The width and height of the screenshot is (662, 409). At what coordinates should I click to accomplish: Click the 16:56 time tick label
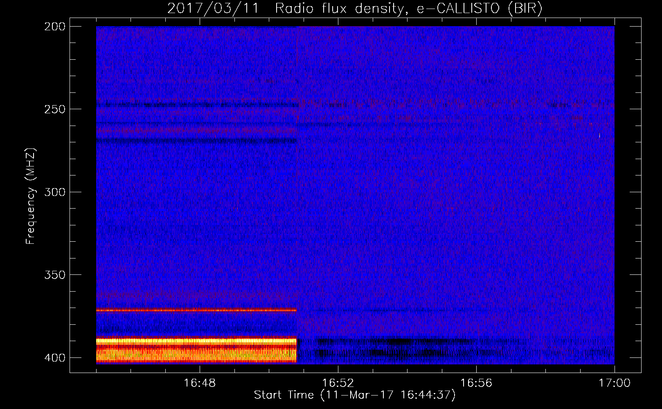tap(476, 383)
